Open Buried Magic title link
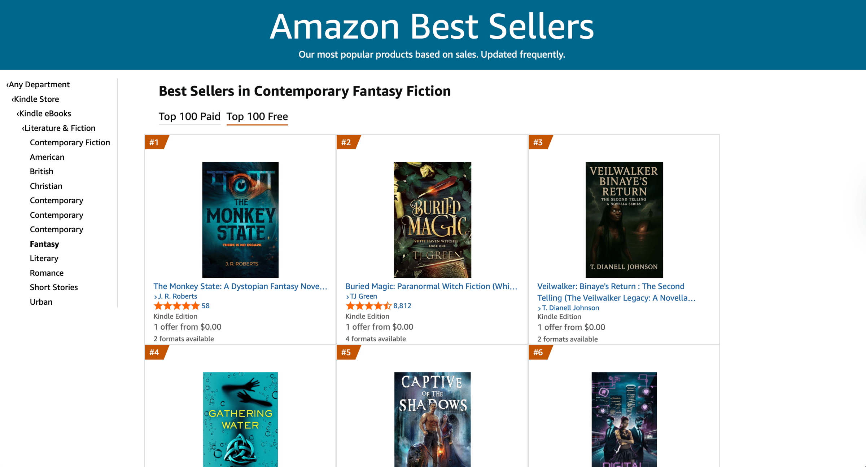Image resolution: width=866 pixels, height=467 pixels. click(x=431, y=286)
